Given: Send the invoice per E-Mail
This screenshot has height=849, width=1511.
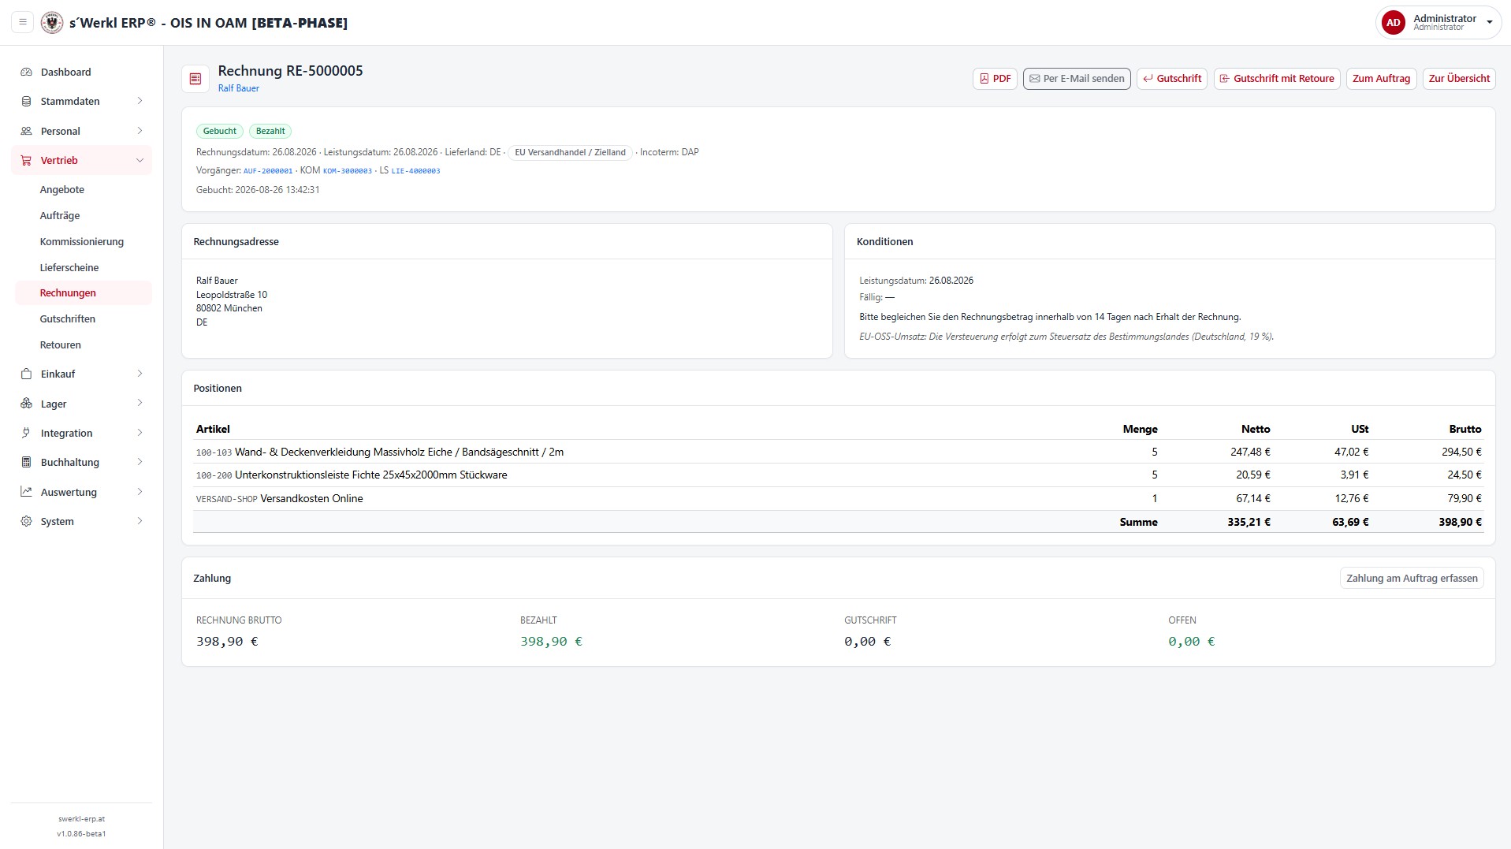Looking at the screenshot, I should (1077, 79).
